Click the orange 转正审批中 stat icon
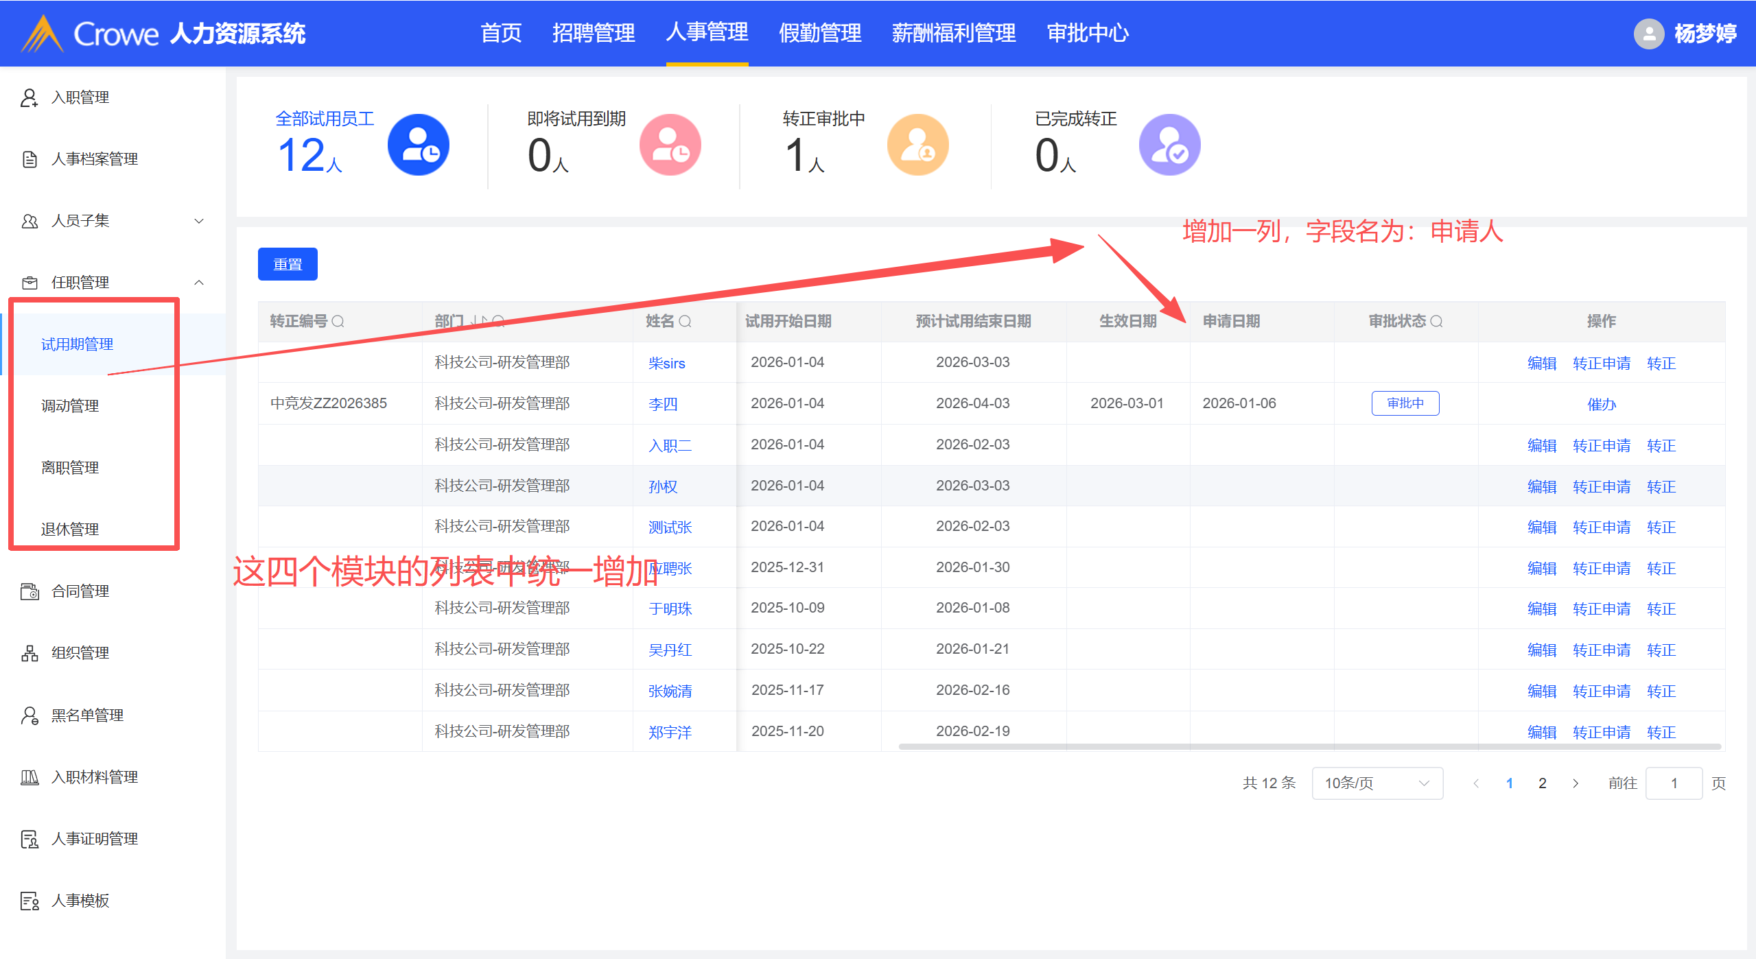The height and width of the screenshot is (959, 1756). click(917, 145)
